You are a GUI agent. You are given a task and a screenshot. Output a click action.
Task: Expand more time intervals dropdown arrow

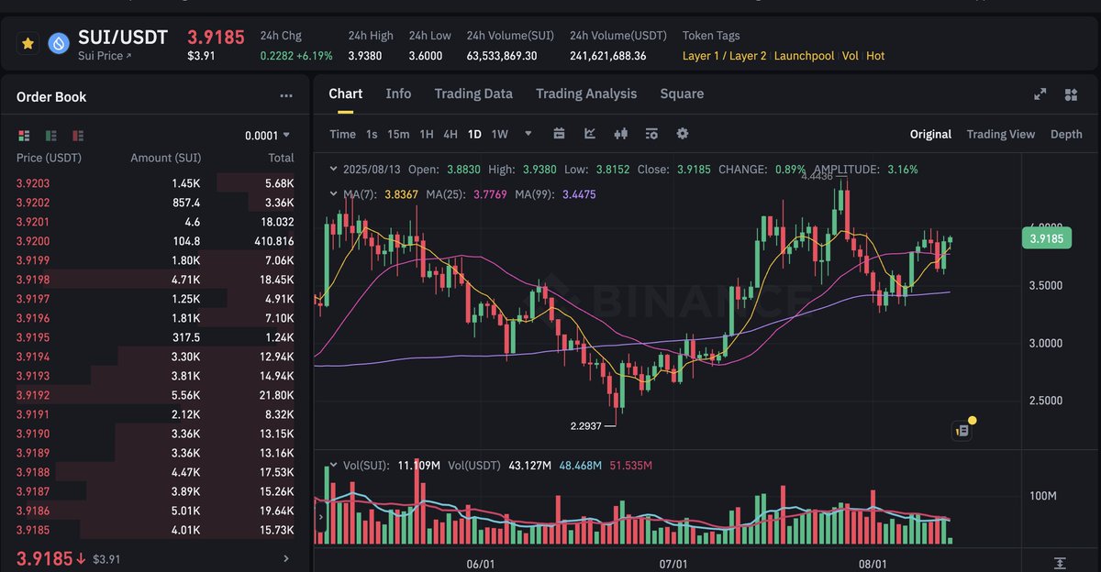pos(528,134)
